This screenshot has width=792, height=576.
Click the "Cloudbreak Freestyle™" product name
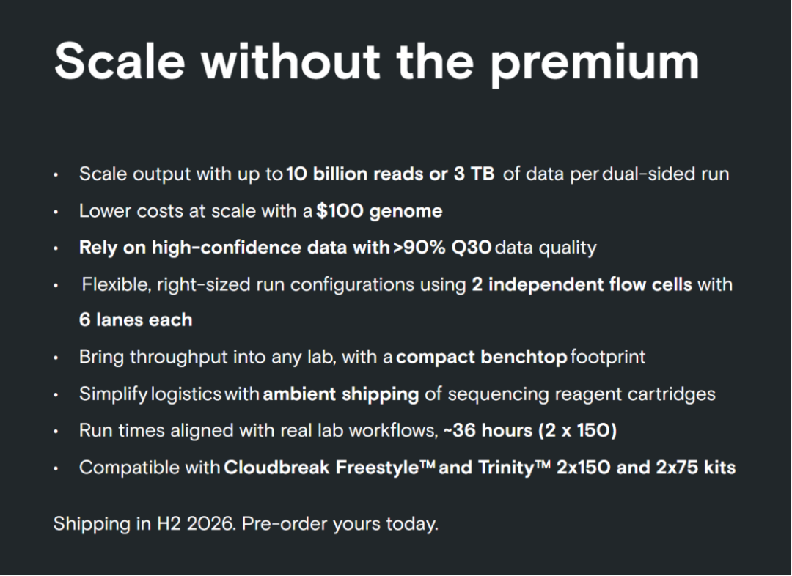(x=329, y=468)
